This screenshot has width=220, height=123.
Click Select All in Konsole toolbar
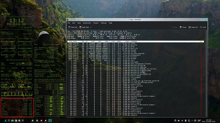tap(193, 27)
